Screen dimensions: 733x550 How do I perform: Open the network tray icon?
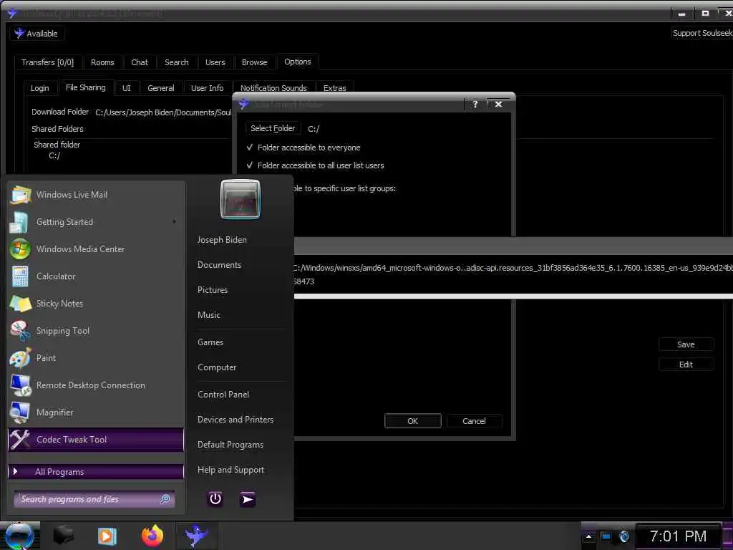click(x=606, y=536)
